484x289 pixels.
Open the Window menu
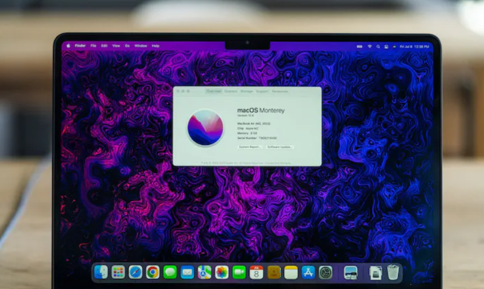pos(141,46)
